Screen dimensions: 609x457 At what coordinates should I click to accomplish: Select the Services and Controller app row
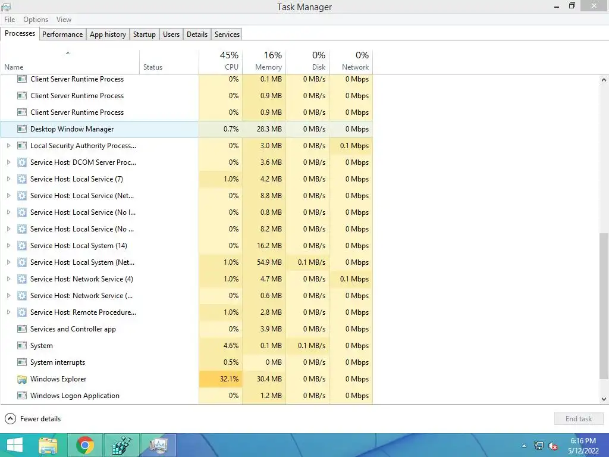(186, 328)
